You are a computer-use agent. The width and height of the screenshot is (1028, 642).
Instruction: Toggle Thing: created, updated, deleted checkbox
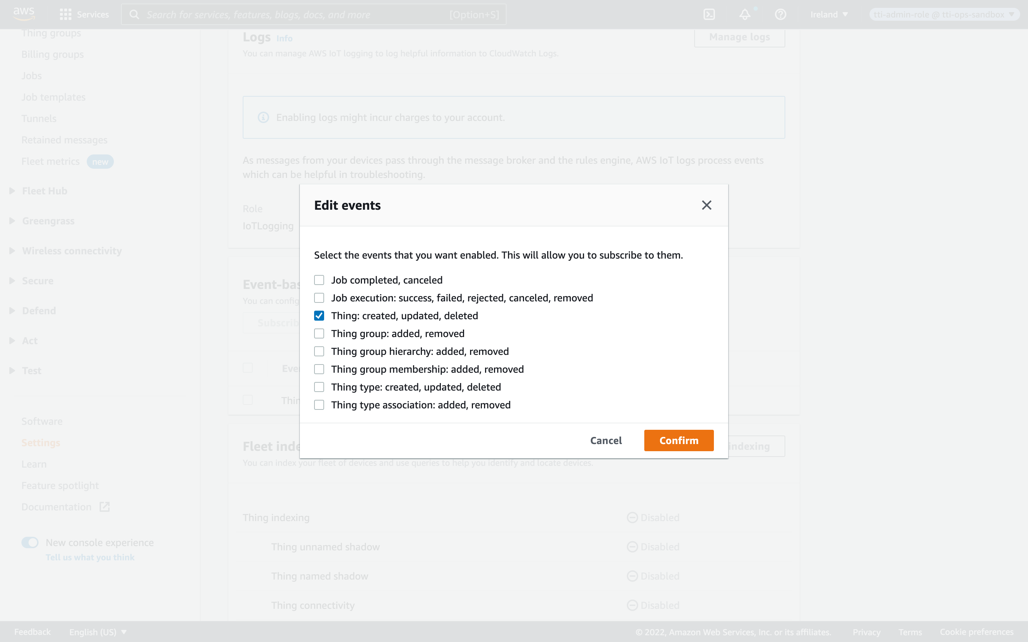point(319,316)
